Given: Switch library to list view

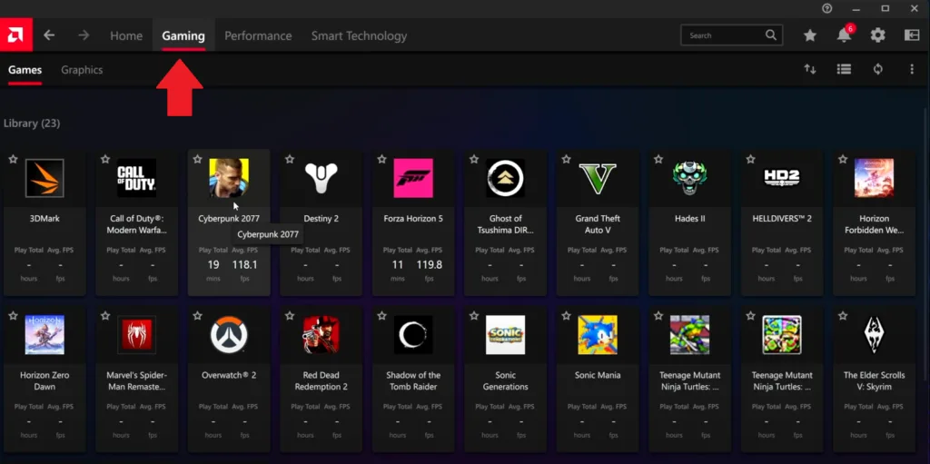Looking at the screenshot, I should [x=844, y=69].
